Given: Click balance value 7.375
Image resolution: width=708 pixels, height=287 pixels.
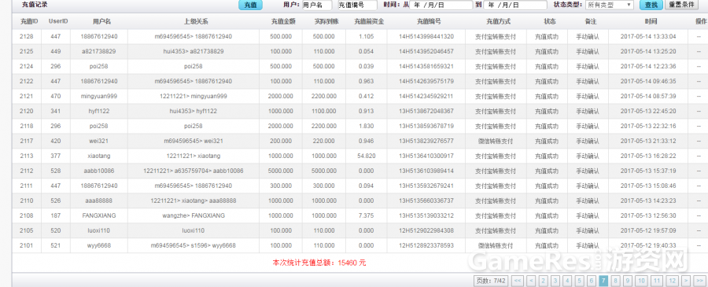Looking at the screenshot, I should coord(366,215).
